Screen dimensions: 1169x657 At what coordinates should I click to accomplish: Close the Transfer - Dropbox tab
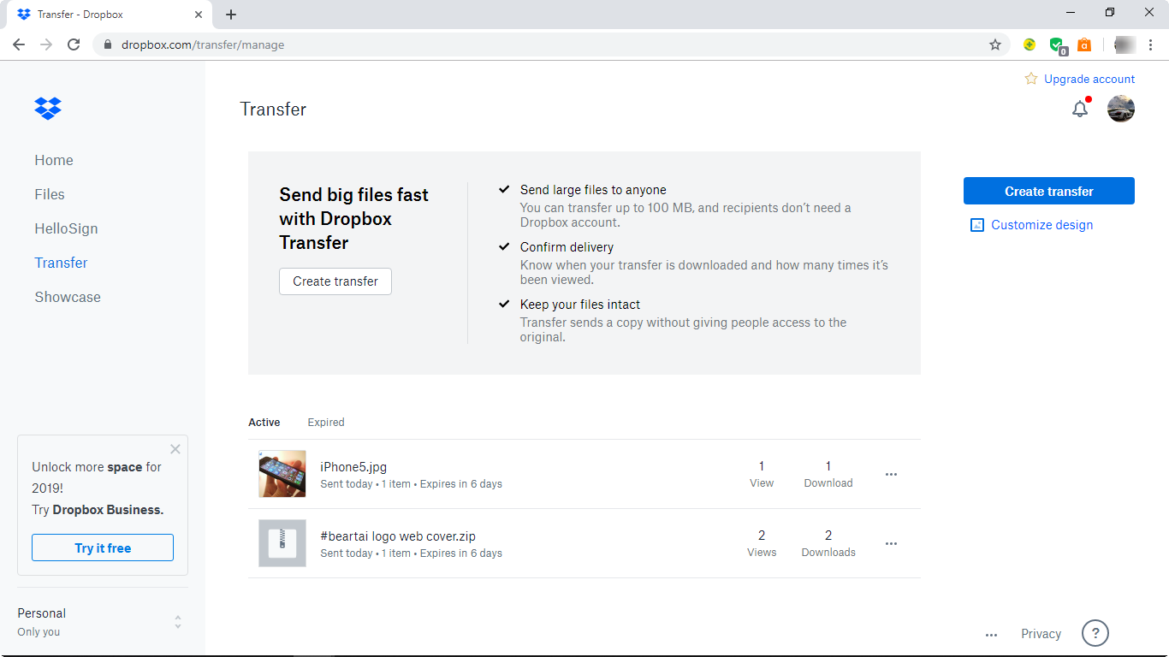click(x=199, y=15)
